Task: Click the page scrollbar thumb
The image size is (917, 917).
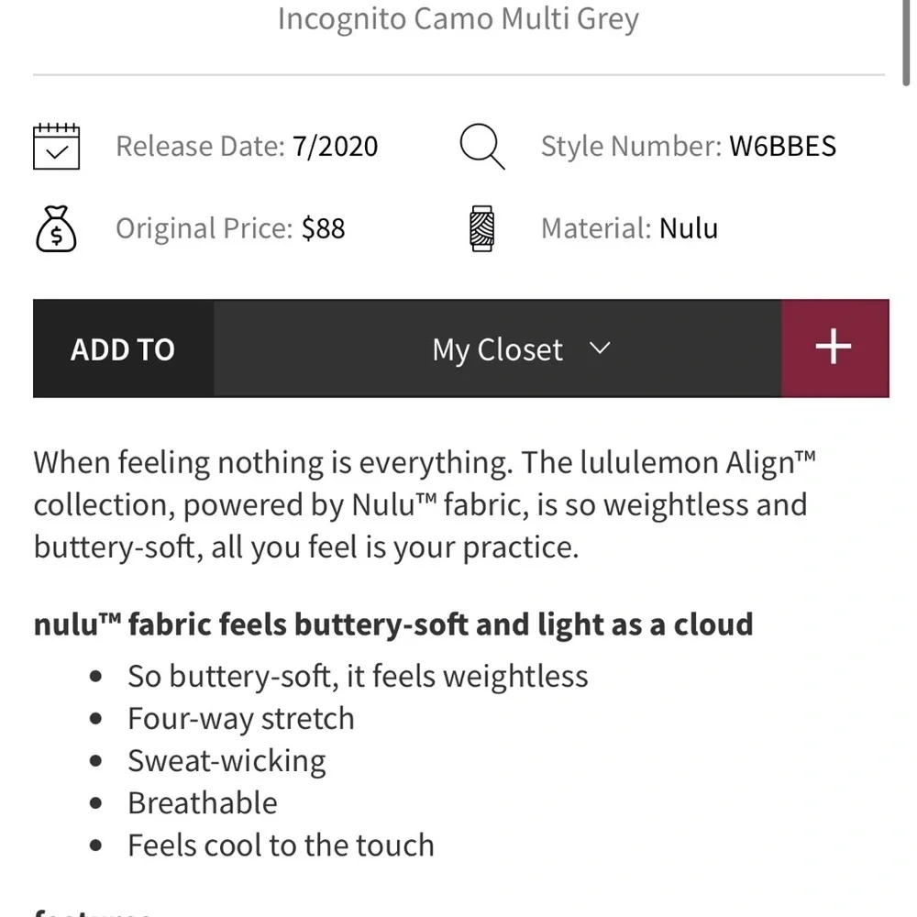Action: tap(907, 43)
